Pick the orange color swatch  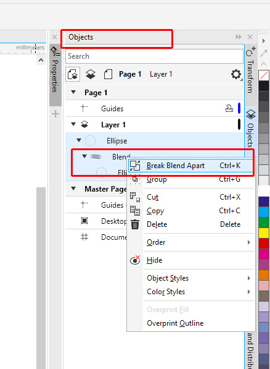tap(264, 275)
